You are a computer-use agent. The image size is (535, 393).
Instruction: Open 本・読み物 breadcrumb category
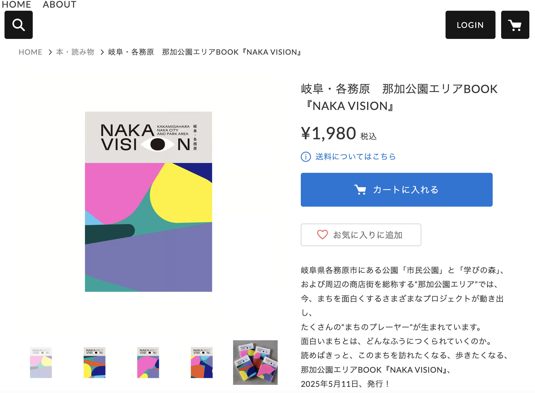click(x=75, y=52)
